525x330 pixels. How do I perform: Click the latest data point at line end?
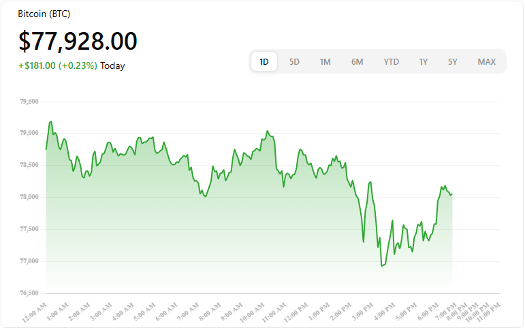pyautogui.click(x=451, y=194)
